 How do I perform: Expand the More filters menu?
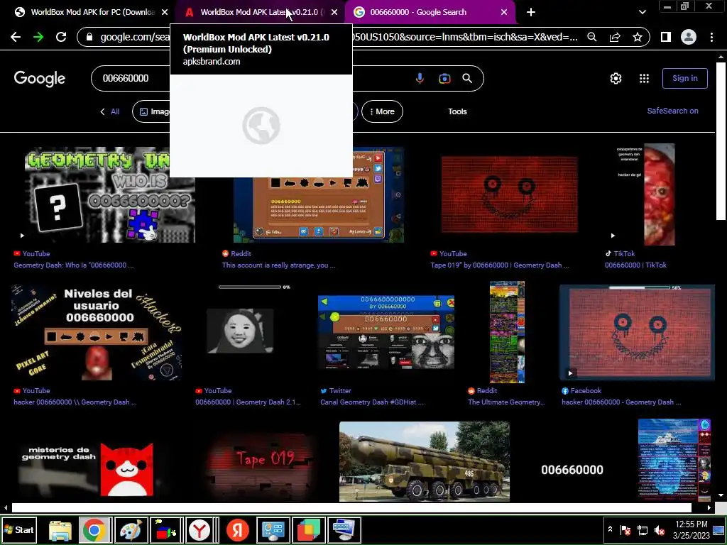click(x=382, y=111)
